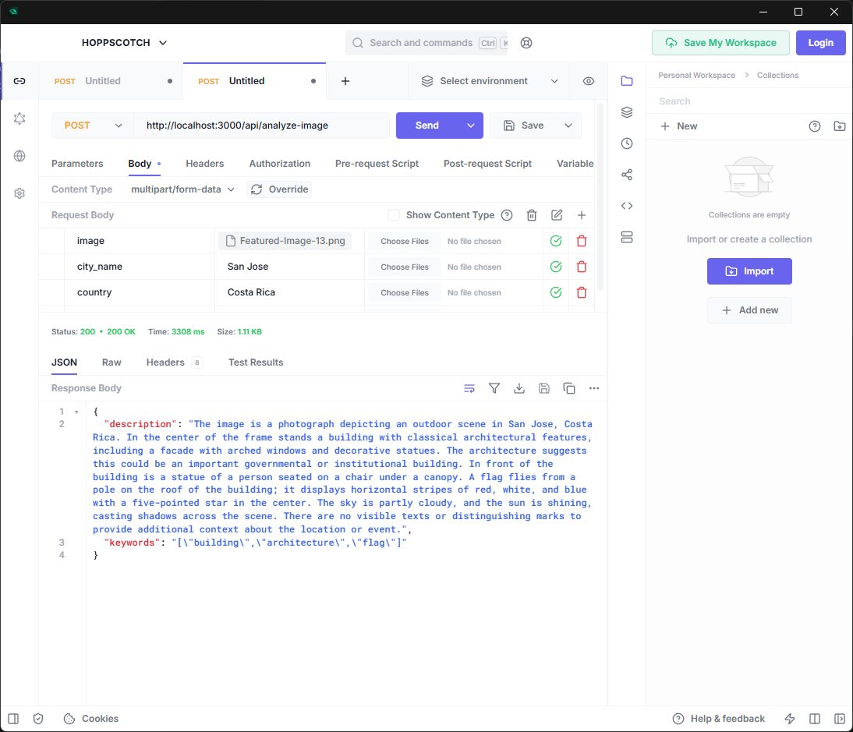
Task: Enable the Show Content Type checkbox
Action: click(394, 215)
